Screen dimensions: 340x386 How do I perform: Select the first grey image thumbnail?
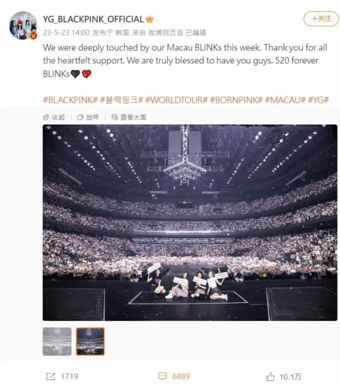[57, 341]
